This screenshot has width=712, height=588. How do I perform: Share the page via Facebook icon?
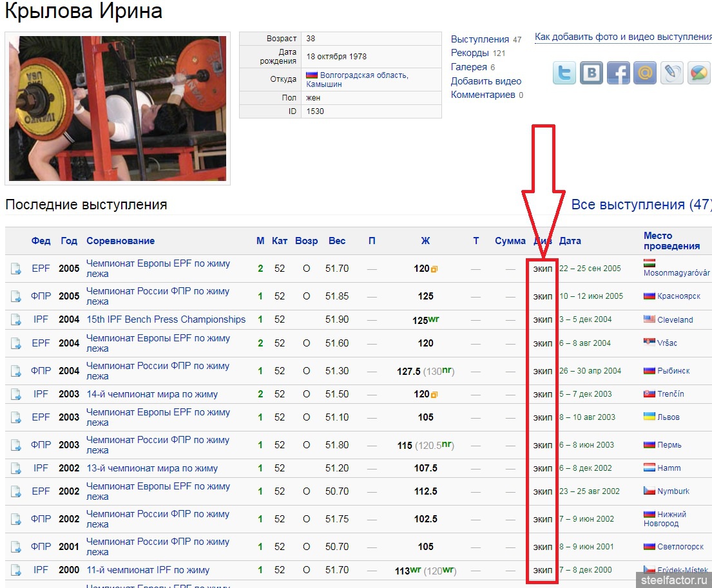tap(617, 73)
